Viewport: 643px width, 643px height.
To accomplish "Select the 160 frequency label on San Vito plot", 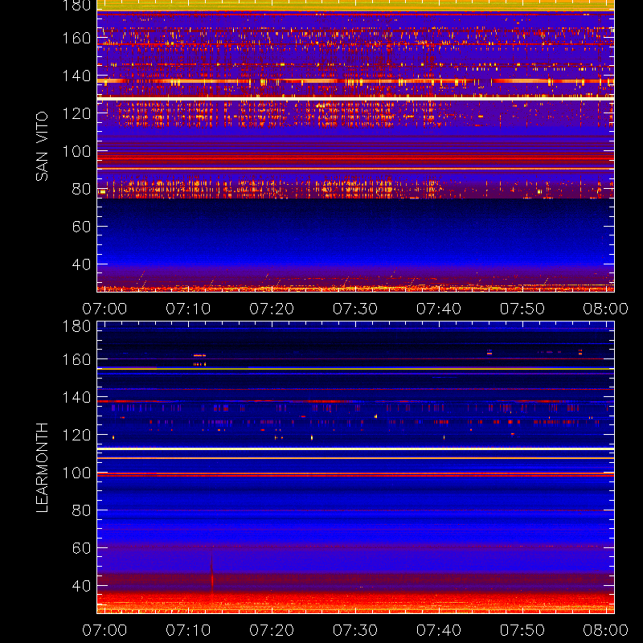I will pos(76,38).
